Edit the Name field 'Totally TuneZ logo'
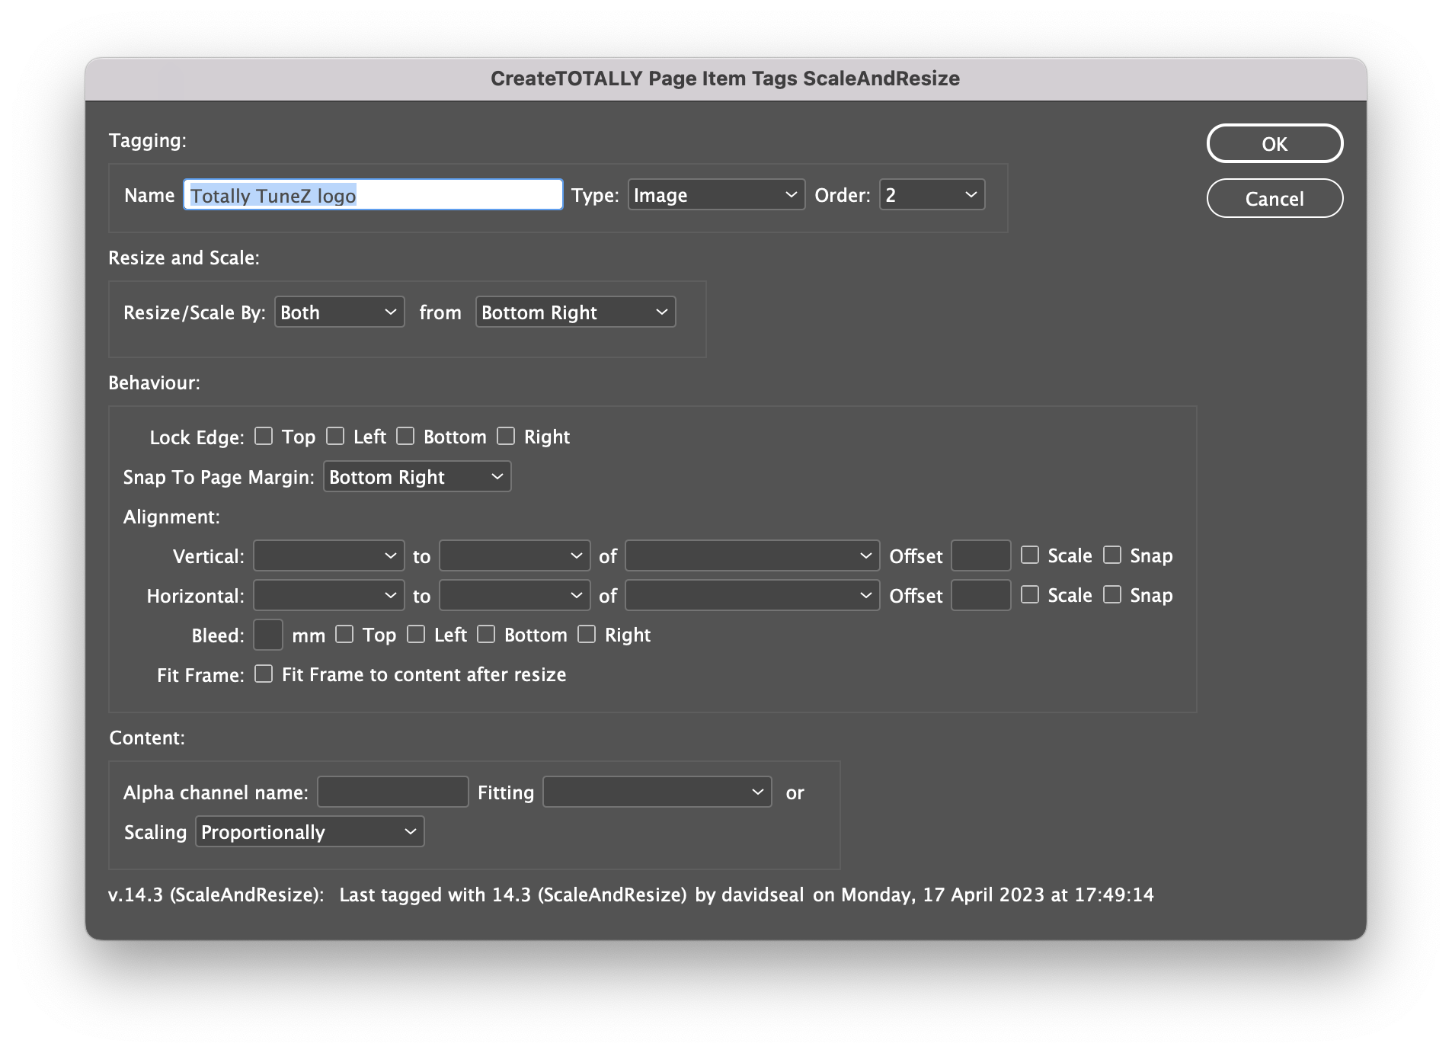This screenshot has height=1053, width=1452. click(373, 195)
